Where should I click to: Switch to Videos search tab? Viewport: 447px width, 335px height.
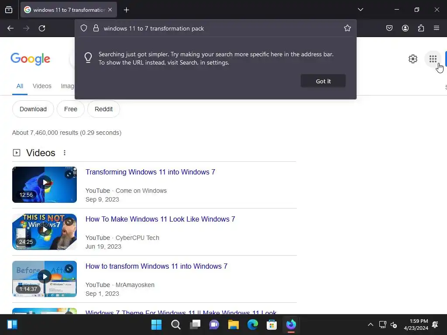(x=42, y=86)
